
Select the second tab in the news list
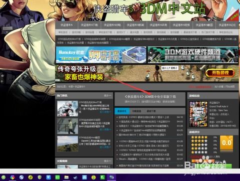136,111
